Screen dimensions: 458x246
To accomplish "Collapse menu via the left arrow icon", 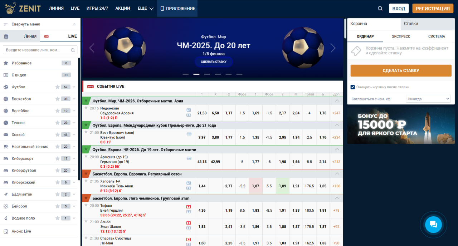I will pos(74,24).
